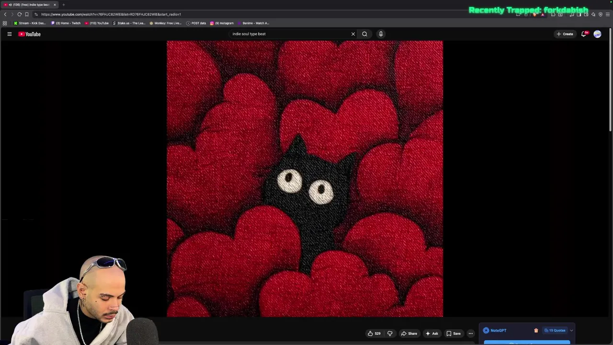Go back with browser back arrow
Image resolution: width=613 pixels, height=345 pixels.
coord(5,14)
